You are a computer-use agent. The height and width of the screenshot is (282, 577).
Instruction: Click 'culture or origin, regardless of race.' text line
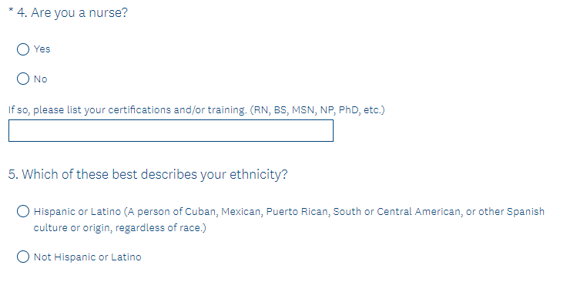[120, 228]
